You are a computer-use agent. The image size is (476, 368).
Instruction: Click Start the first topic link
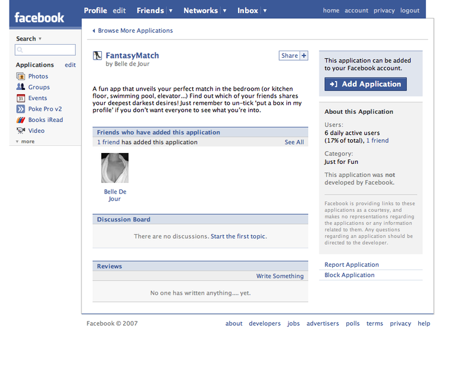click(x=238, y=236)
